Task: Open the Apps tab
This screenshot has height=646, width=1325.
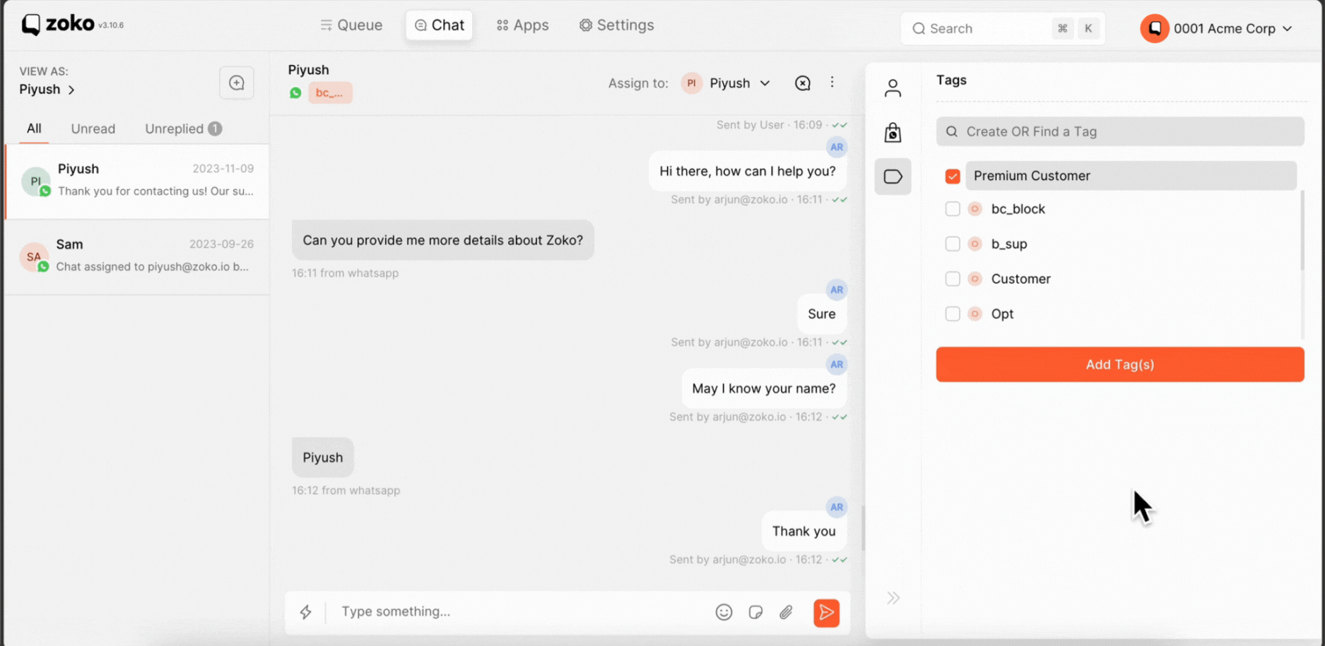Action: click(x=522, y=25)
